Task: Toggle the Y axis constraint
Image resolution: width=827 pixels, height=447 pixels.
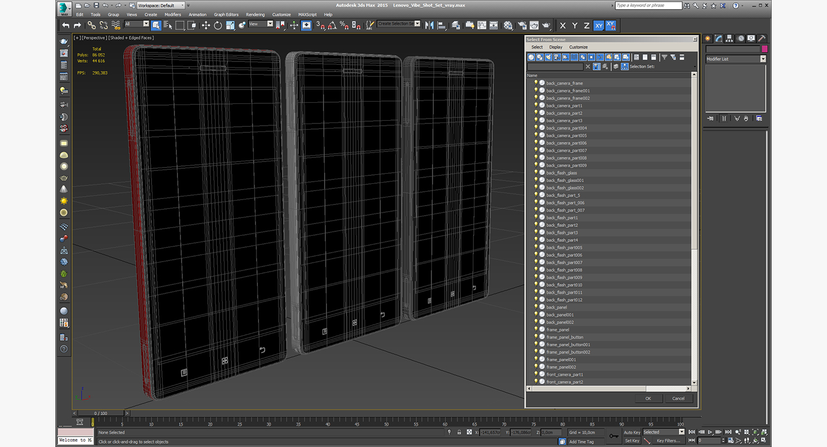Action: (x=574, y=25)
